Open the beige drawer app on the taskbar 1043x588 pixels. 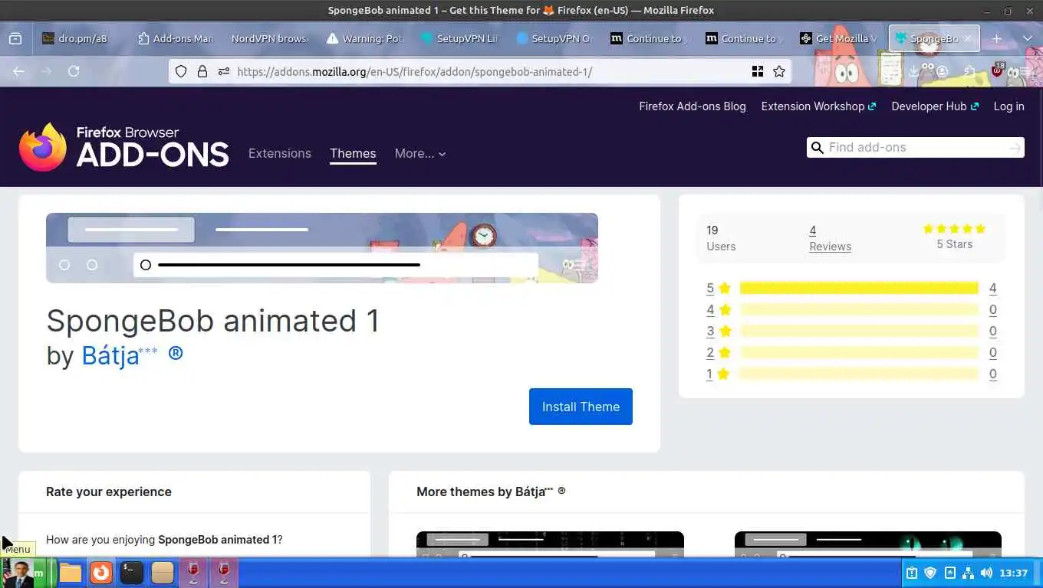[x=163, y=573]
